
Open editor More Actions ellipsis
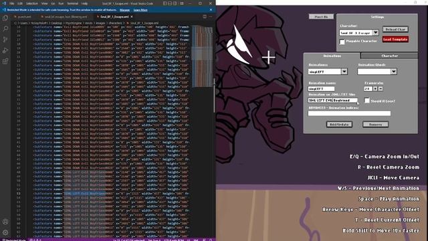click(x=211, y=17)
